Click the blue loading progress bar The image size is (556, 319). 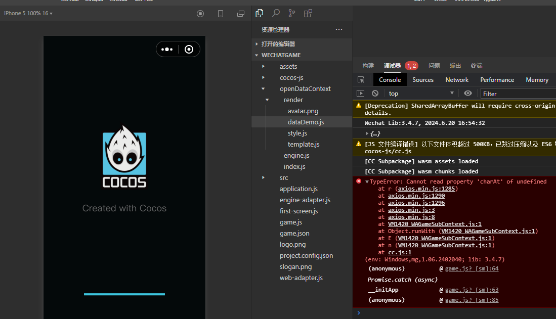click(x=124, y=294)
